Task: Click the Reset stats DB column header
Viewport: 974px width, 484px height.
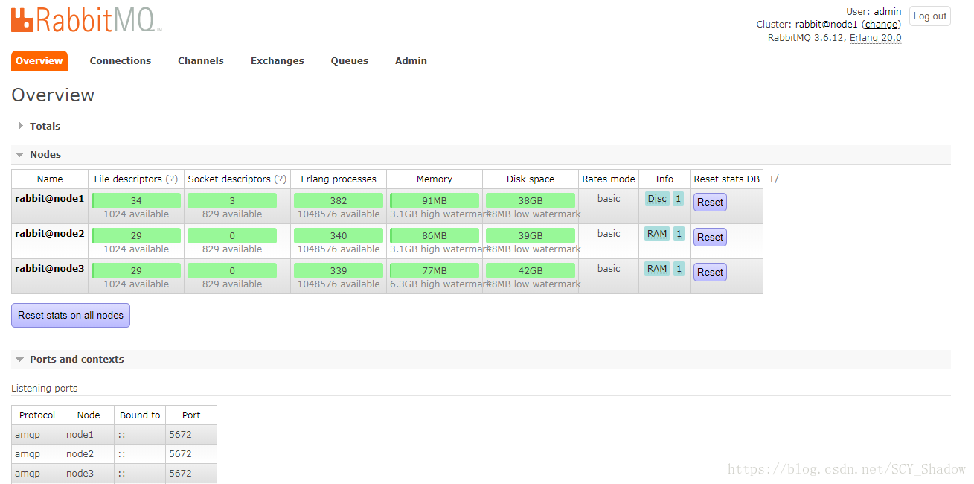Action: (727, 179)
